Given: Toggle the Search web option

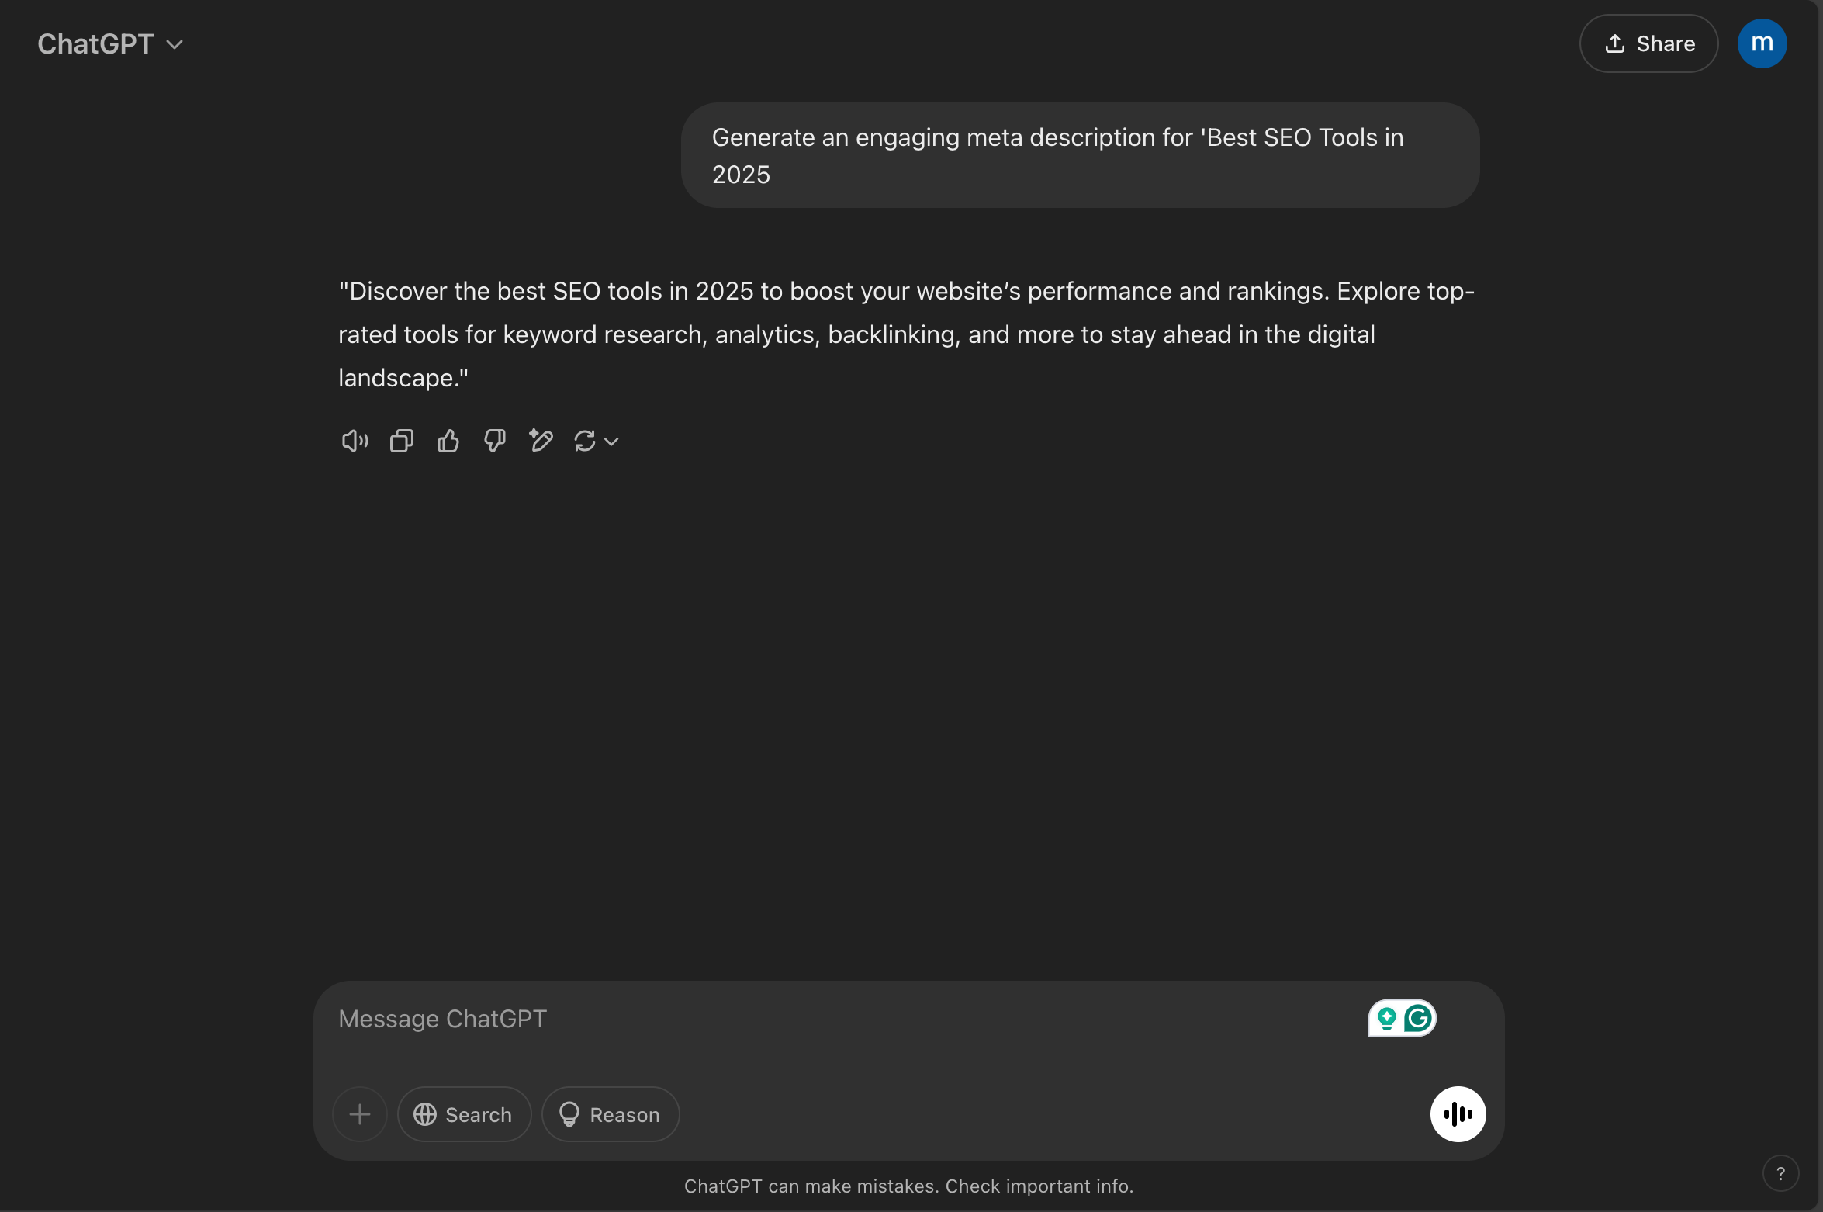Looking at the screenshot, I should point(464,1114).
